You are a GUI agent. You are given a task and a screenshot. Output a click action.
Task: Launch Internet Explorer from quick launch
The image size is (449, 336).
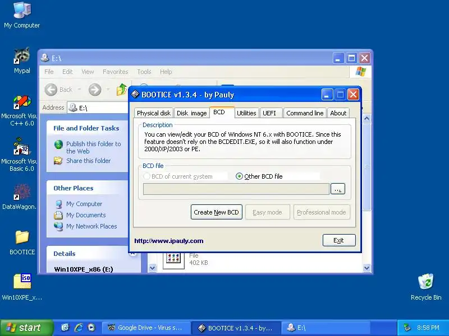click(79, 328)
